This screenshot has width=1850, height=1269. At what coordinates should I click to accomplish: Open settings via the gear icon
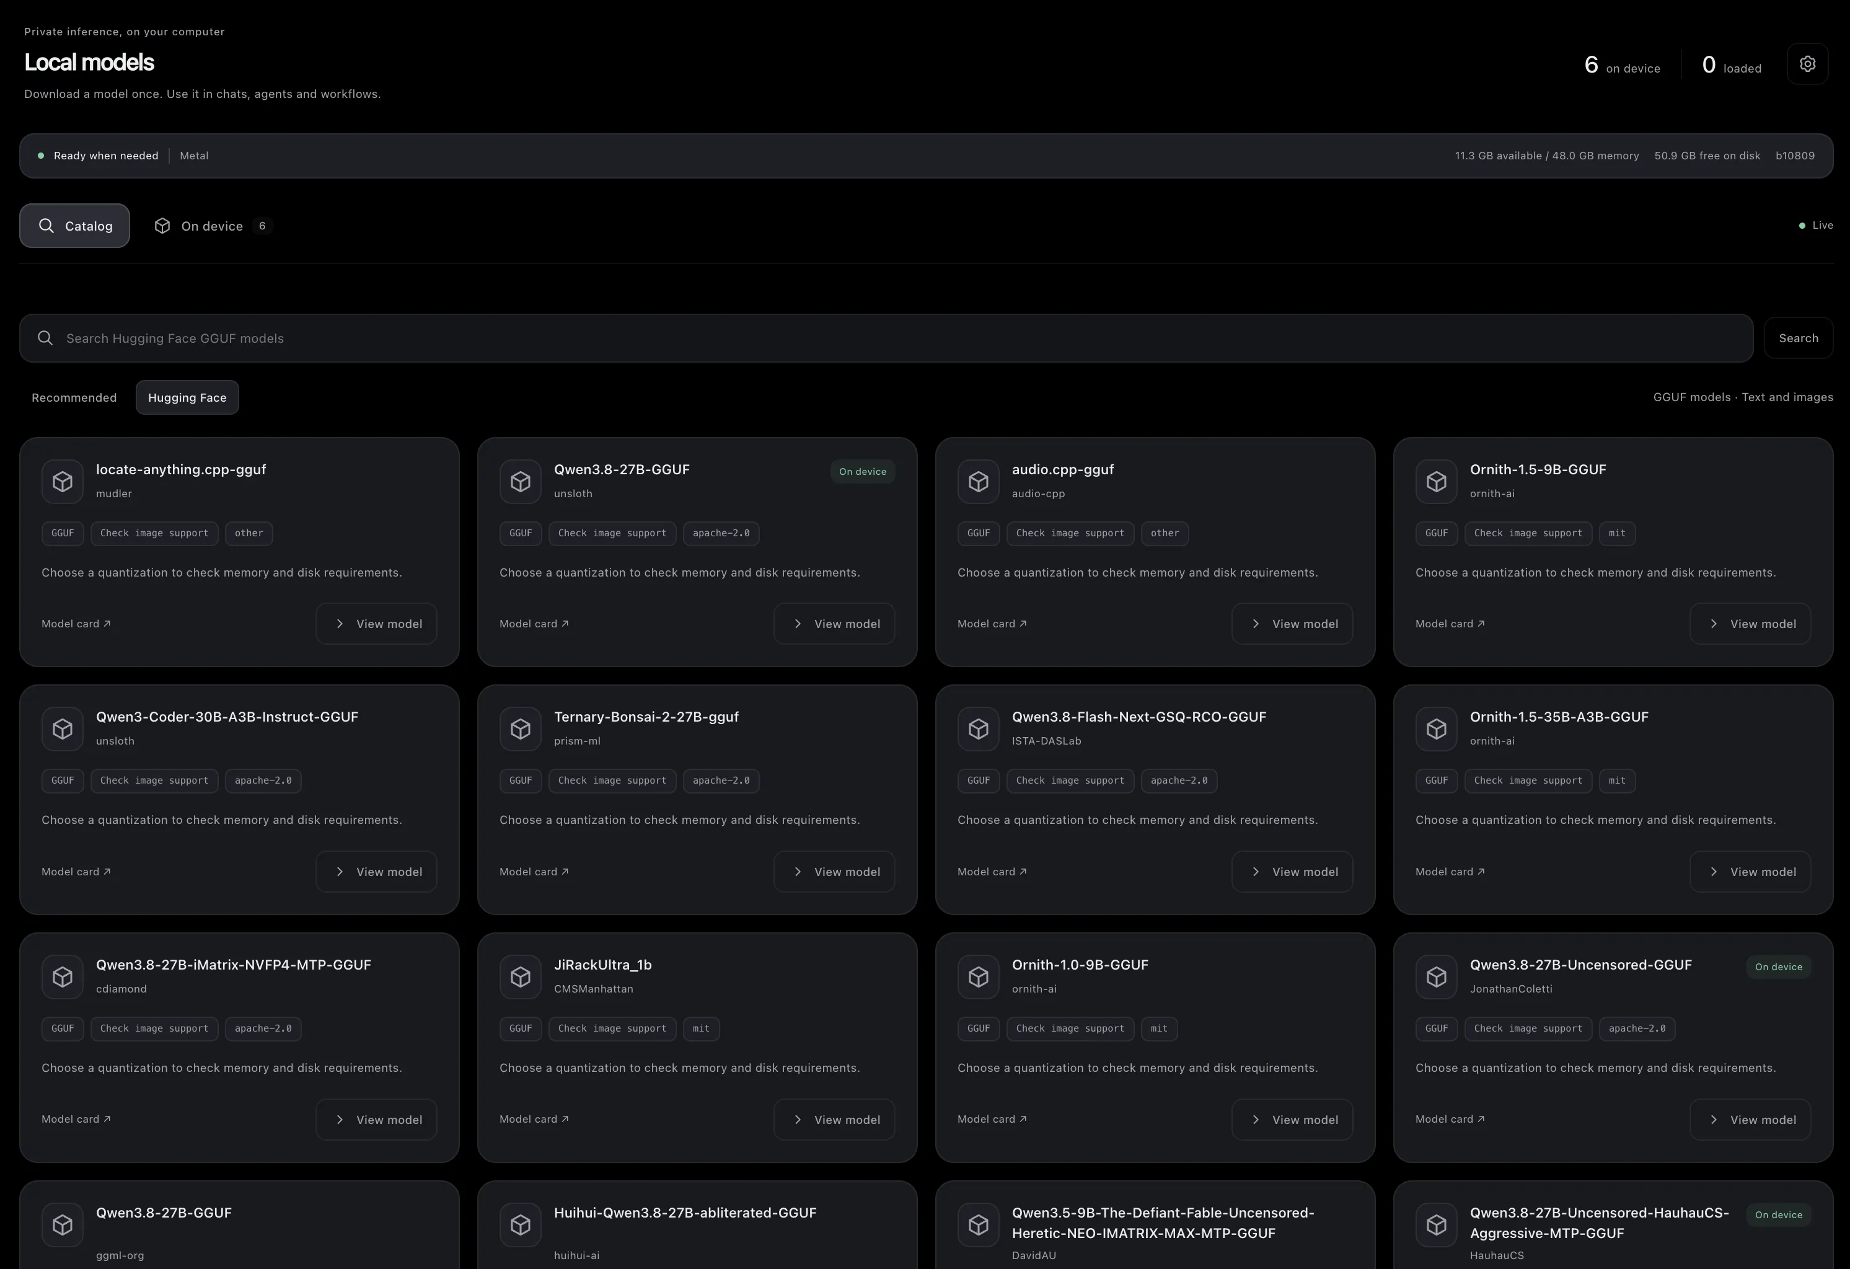pyautogui.click(x=1807, y=64)
